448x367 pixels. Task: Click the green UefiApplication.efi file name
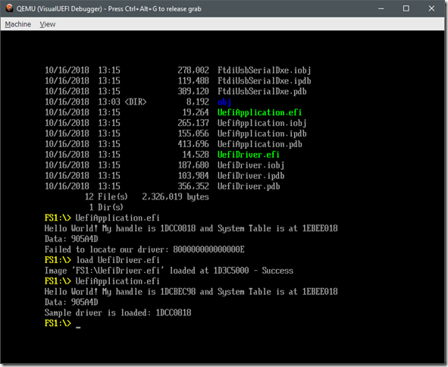[x=259, y=112]
